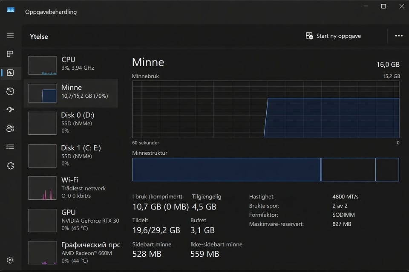Screen dimensions: 409x272
Task: Open the Services puzzle-piece icon
Action: click(x=10, y=166)
